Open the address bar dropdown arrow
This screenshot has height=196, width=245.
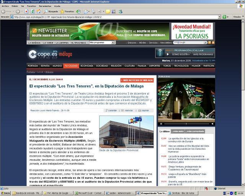[220, 17]
